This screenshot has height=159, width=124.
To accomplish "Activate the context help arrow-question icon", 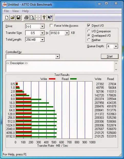I will pos(50,17).
